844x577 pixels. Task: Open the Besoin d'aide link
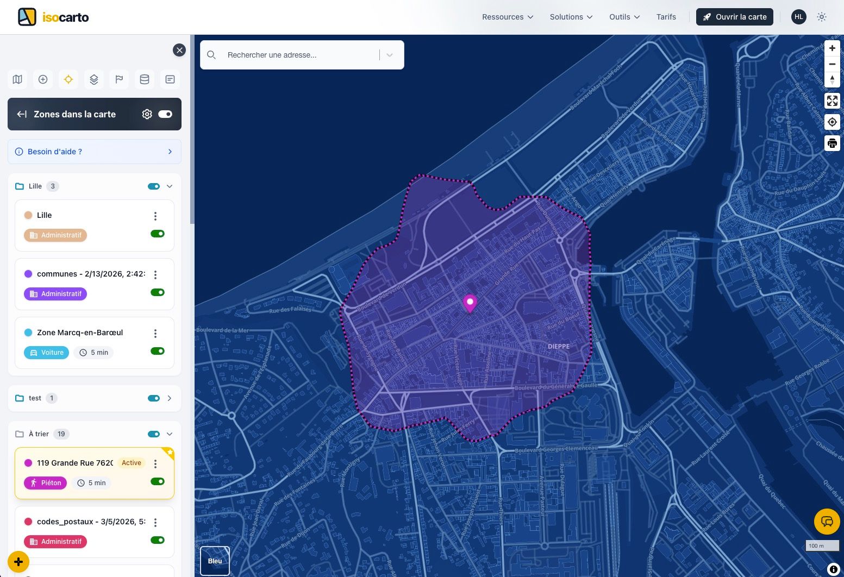pyautogui.click(x=95, y=152)
